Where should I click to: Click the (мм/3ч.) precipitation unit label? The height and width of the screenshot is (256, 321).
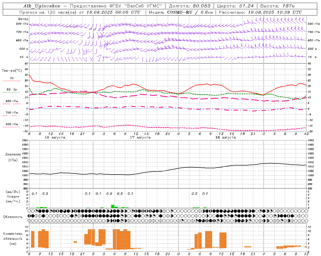[13, 192]
